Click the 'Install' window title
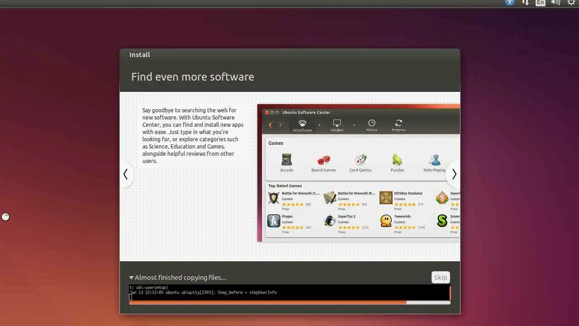 tap(140, 55)
